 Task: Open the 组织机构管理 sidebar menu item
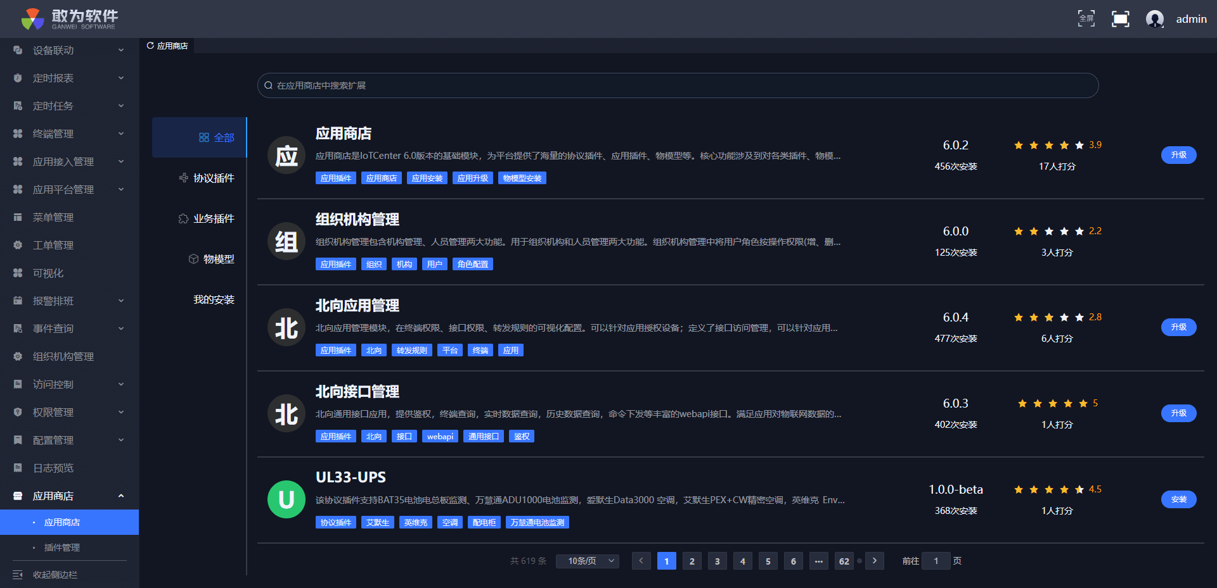(x=70, y=356)
